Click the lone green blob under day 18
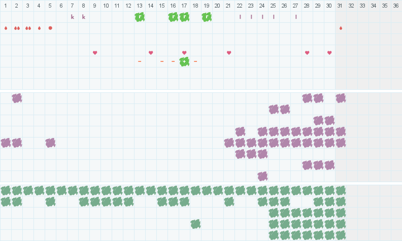402x241 pixels. tap(195, 224)
